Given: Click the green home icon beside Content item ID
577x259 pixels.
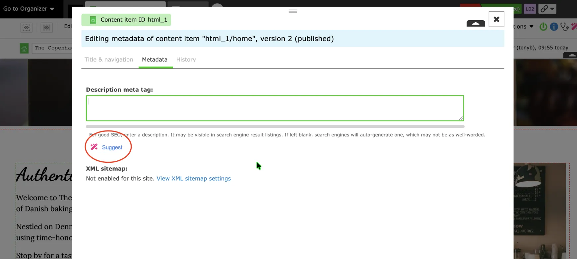Looking at the screenshot, I should [x=93, y=20].
